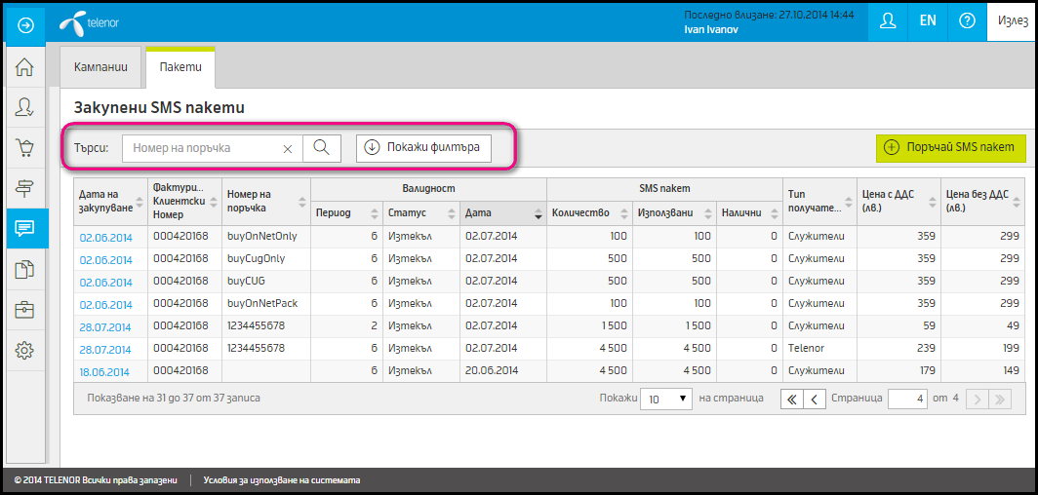Click the page number input field
Screen dimensions: 1038x495
[907, 399]
